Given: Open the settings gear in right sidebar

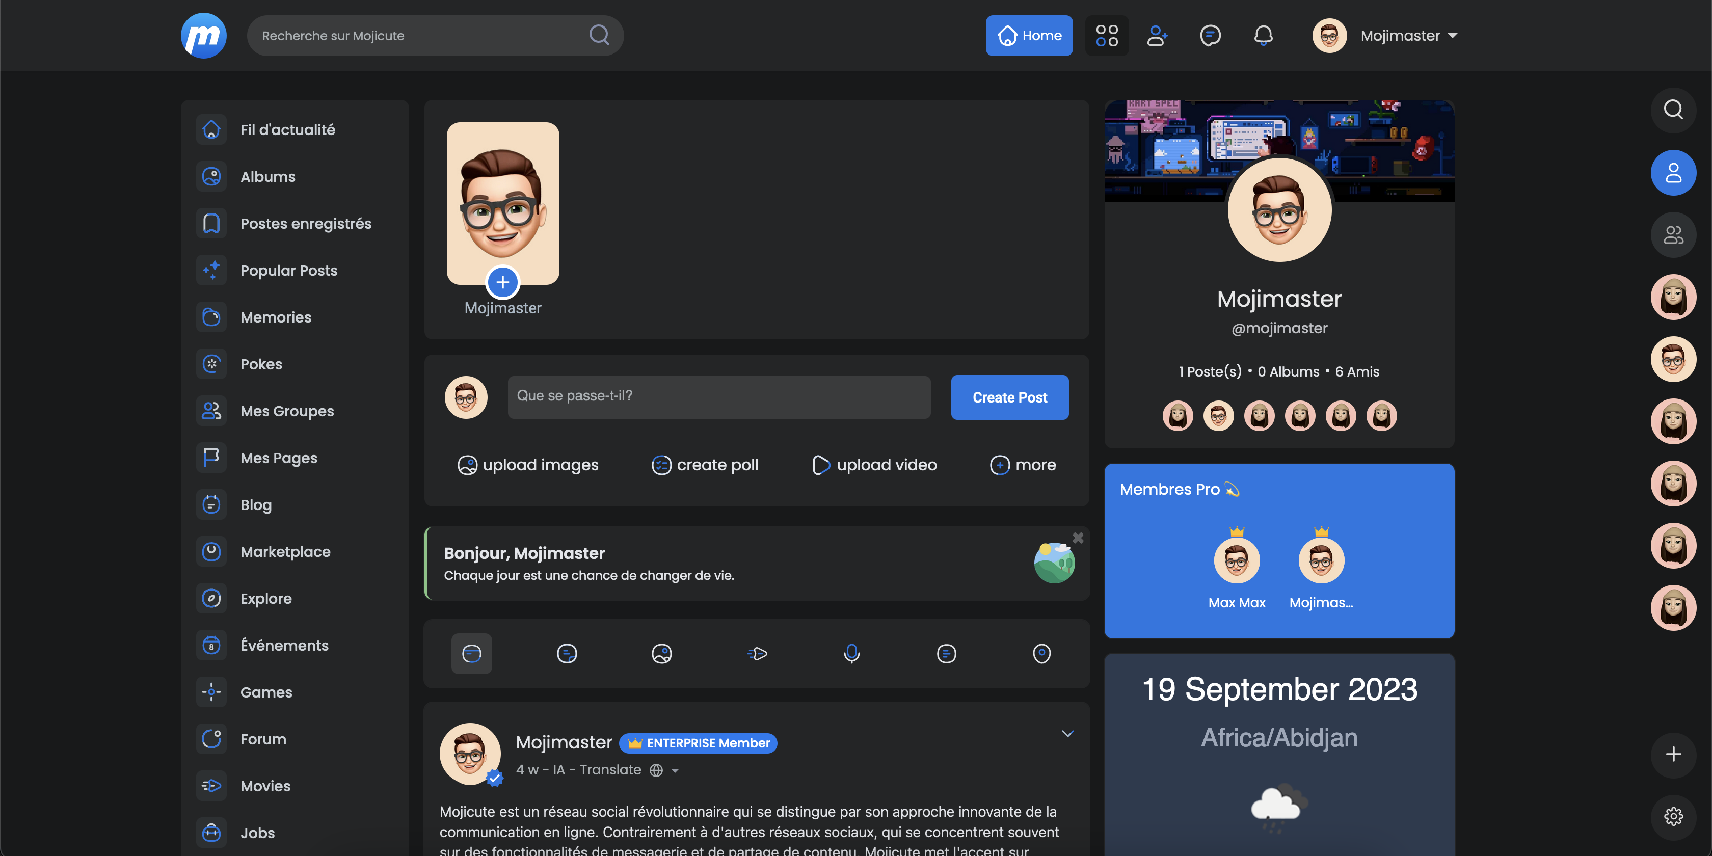Looking at the screenshot, I should point(1673,816).
